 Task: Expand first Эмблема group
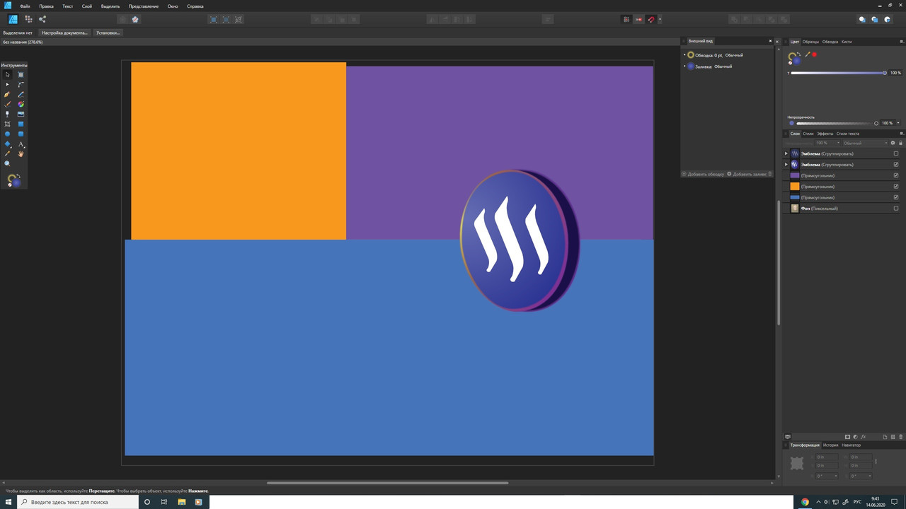pyautogui.click(x=786, y=153)
